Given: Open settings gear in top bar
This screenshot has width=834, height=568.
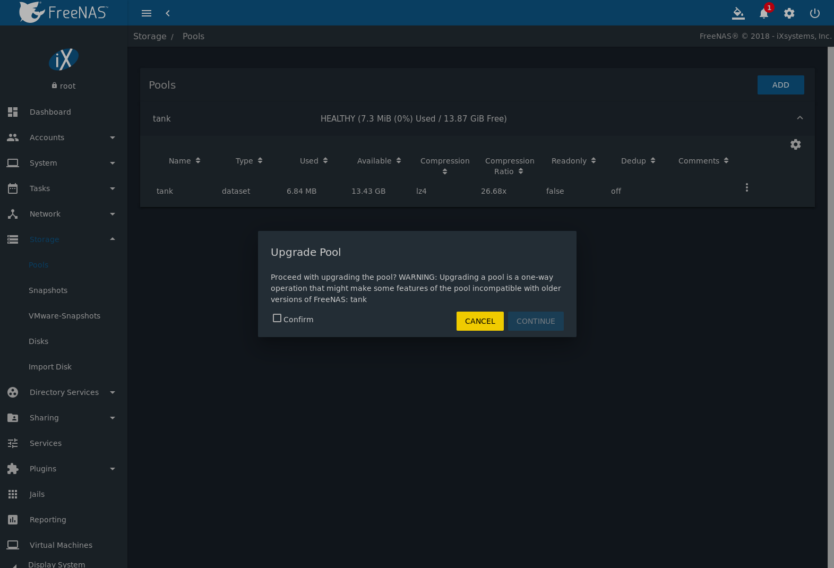Looking at the screenshot, I should tap(789, 13).
